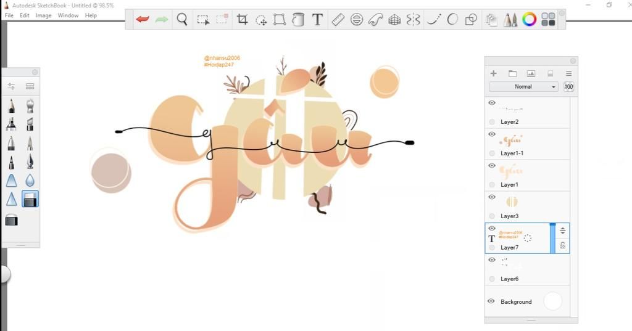Image resolution: width=632 pixels, height=331 pixels.
Task: Open the Brush Palette toolbar icon
Action: (510, 19)
